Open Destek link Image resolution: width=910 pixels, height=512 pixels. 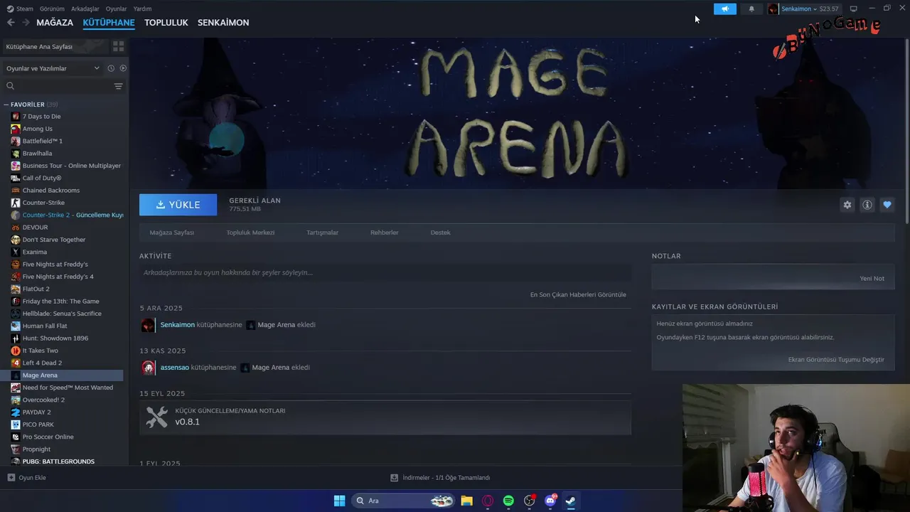(441, 233)
